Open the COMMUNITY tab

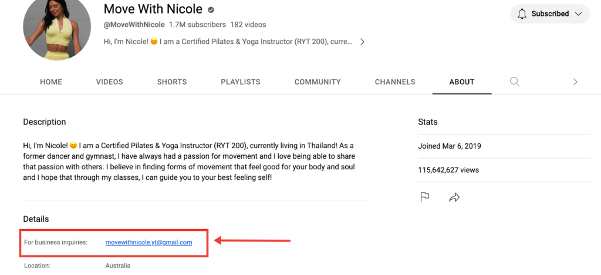pos(318,82)
